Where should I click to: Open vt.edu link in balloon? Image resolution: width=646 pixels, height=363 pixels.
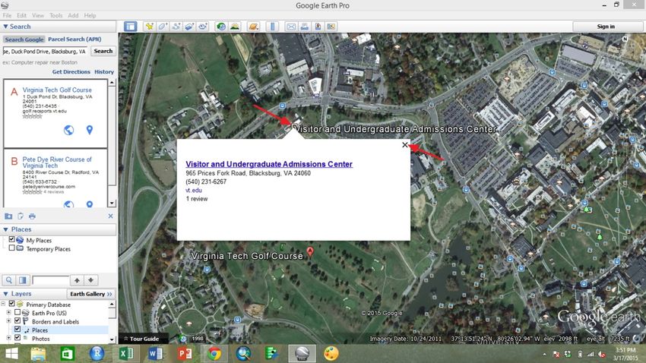tap(194, 190)
